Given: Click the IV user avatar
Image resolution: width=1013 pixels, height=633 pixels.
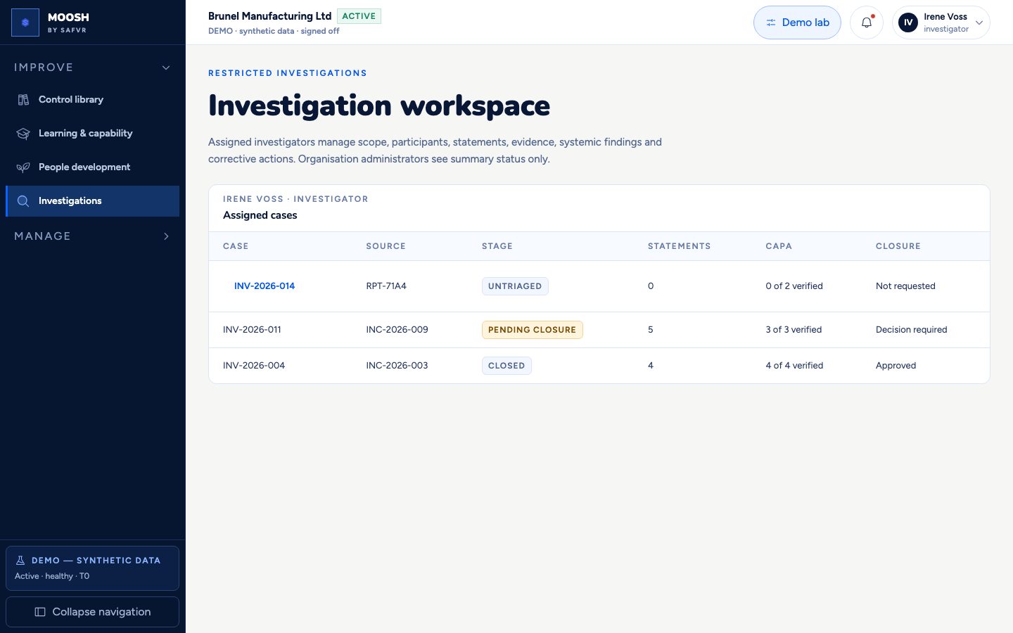Looking at the screenshot, I should coord(908,23).
